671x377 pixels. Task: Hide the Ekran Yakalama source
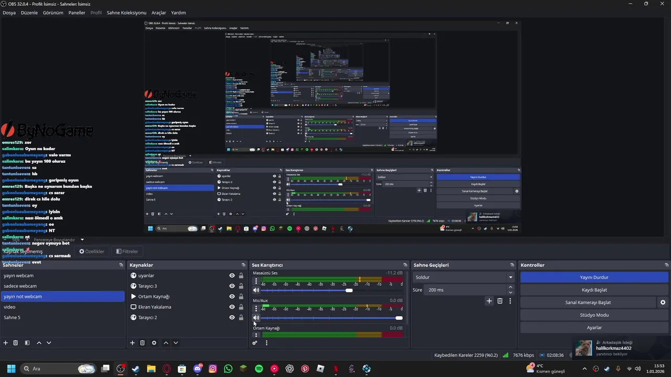tap(232, 307)
